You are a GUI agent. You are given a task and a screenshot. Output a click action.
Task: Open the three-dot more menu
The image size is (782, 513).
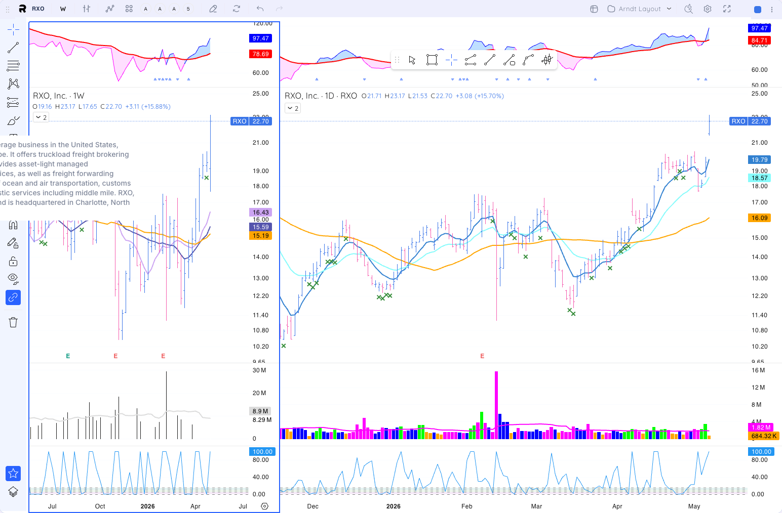(x=772, y=9)
